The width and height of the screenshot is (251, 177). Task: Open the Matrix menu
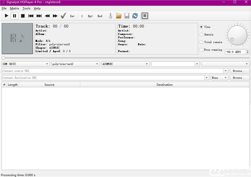click(x=15, y=8)
